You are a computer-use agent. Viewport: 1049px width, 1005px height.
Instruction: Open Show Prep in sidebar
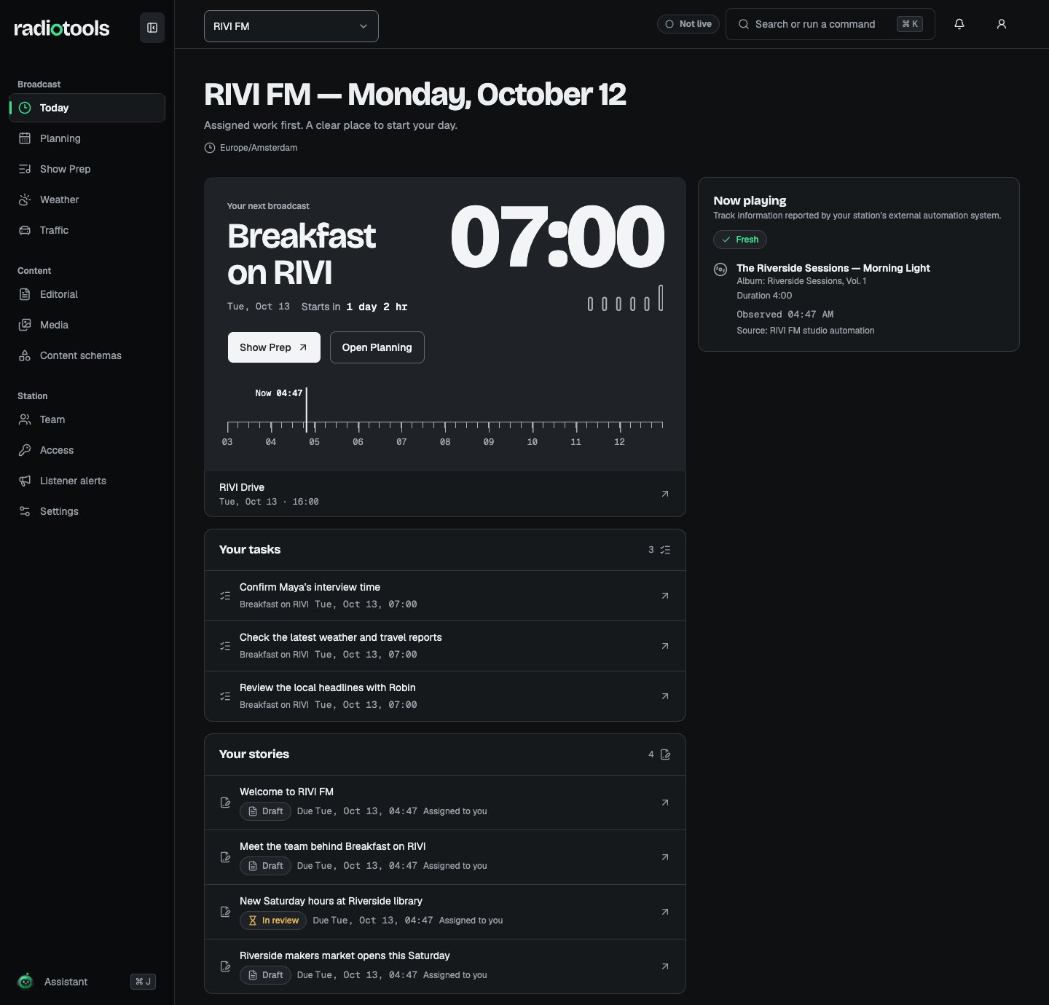click(87, 169)
